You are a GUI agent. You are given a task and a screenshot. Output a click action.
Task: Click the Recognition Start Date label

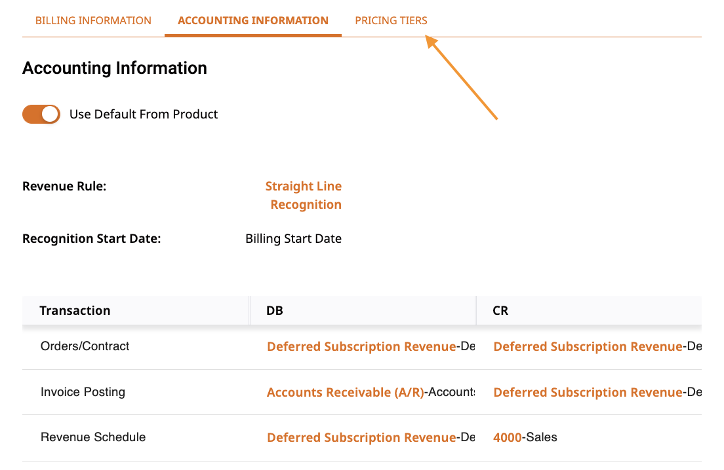[x=91, y=239]
